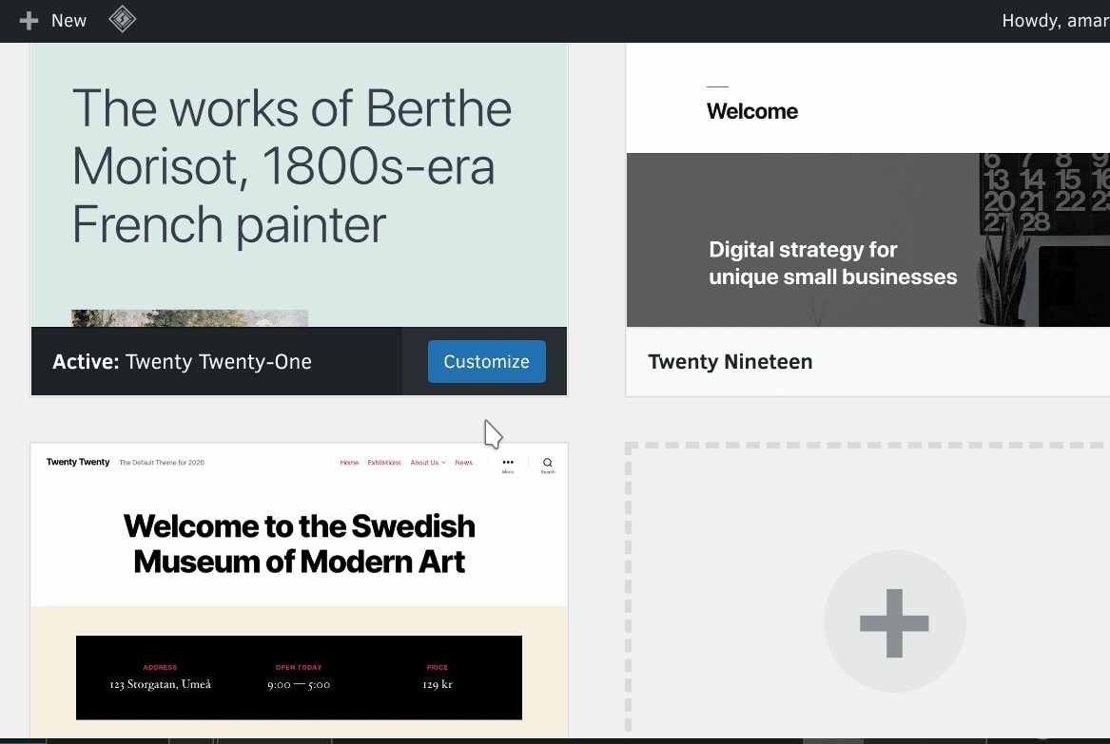Screen dimensions: 1110x744
Task: Click the Customize button for Twenty Twenty-One
Action: point(486,361)
